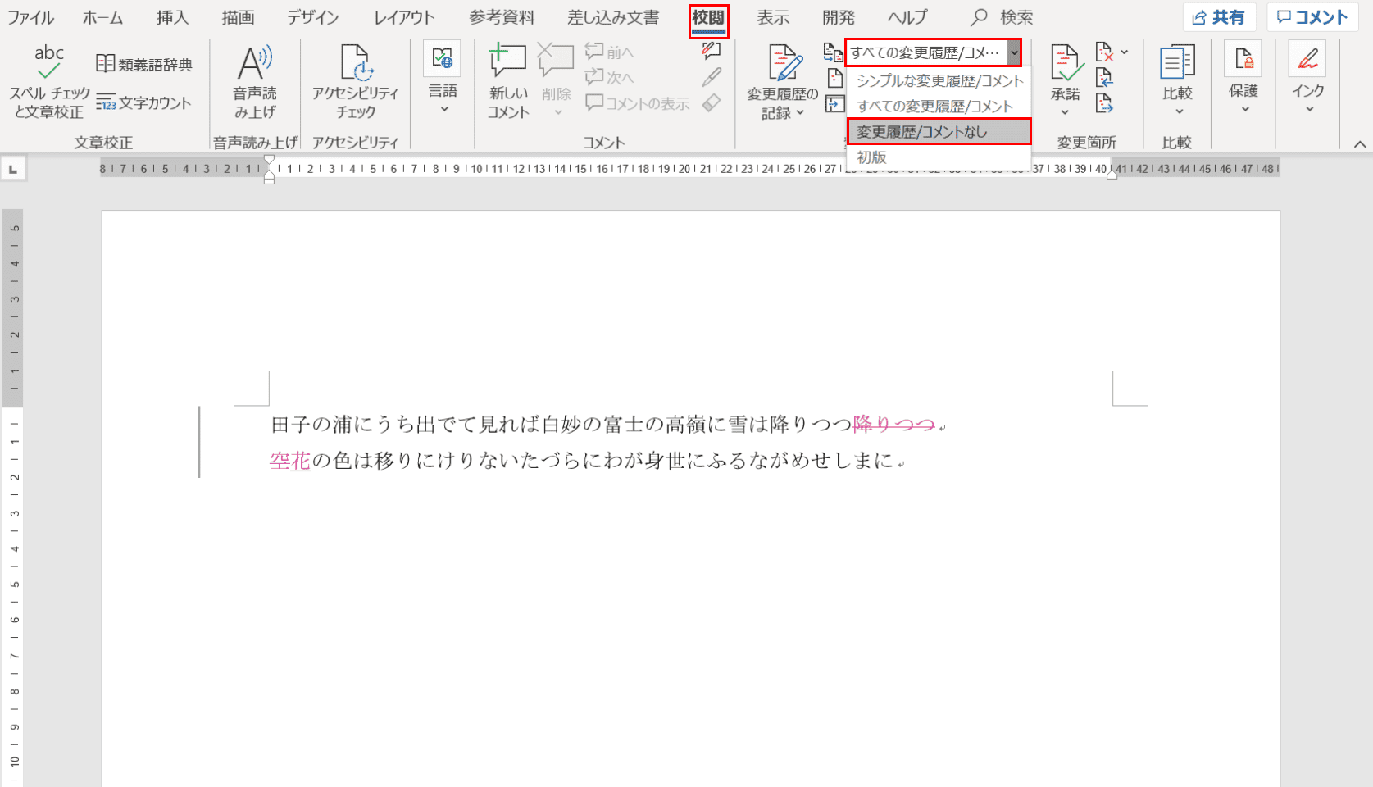Switch to the デザイン tab

click(x=313, y=17)
